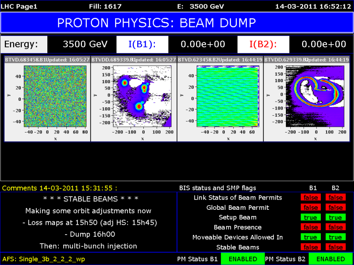
Task: Click B1 true flag for Moveable Devices Allowed In
Action: tap(311, 237)
